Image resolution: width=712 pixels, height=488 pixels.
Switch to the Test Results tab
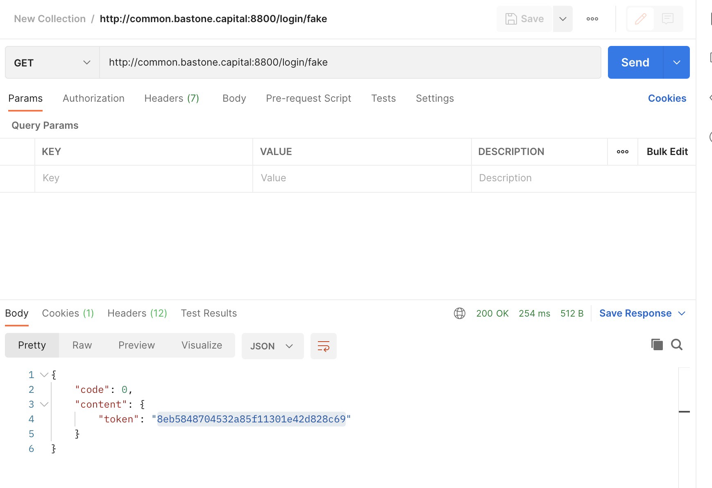209,313
